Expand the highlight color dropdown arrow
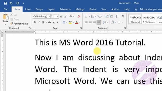Image resolution: width=162 pixels, height=91 pixels. [73, 22]
